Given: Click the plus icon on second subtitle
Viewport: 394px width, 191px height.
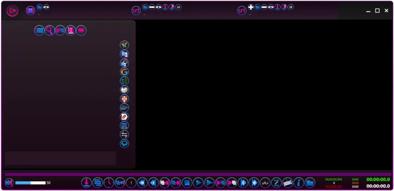Looking at the screenshot, I should pyautogui.click(x=251, y=7).
